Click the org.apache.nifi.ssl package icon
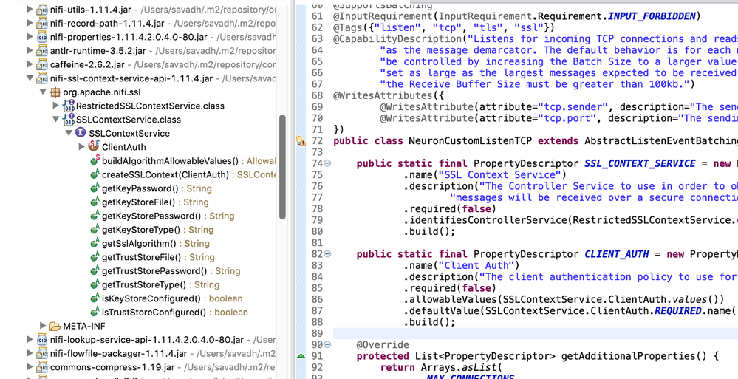Image resolution: width=738 pixels, height=379 pixels. click(55, 92)
